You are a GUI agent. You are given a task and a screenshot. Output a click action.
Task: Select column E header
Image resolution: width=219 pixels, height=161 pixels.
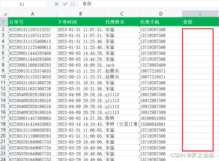click(x=200, y=14)
